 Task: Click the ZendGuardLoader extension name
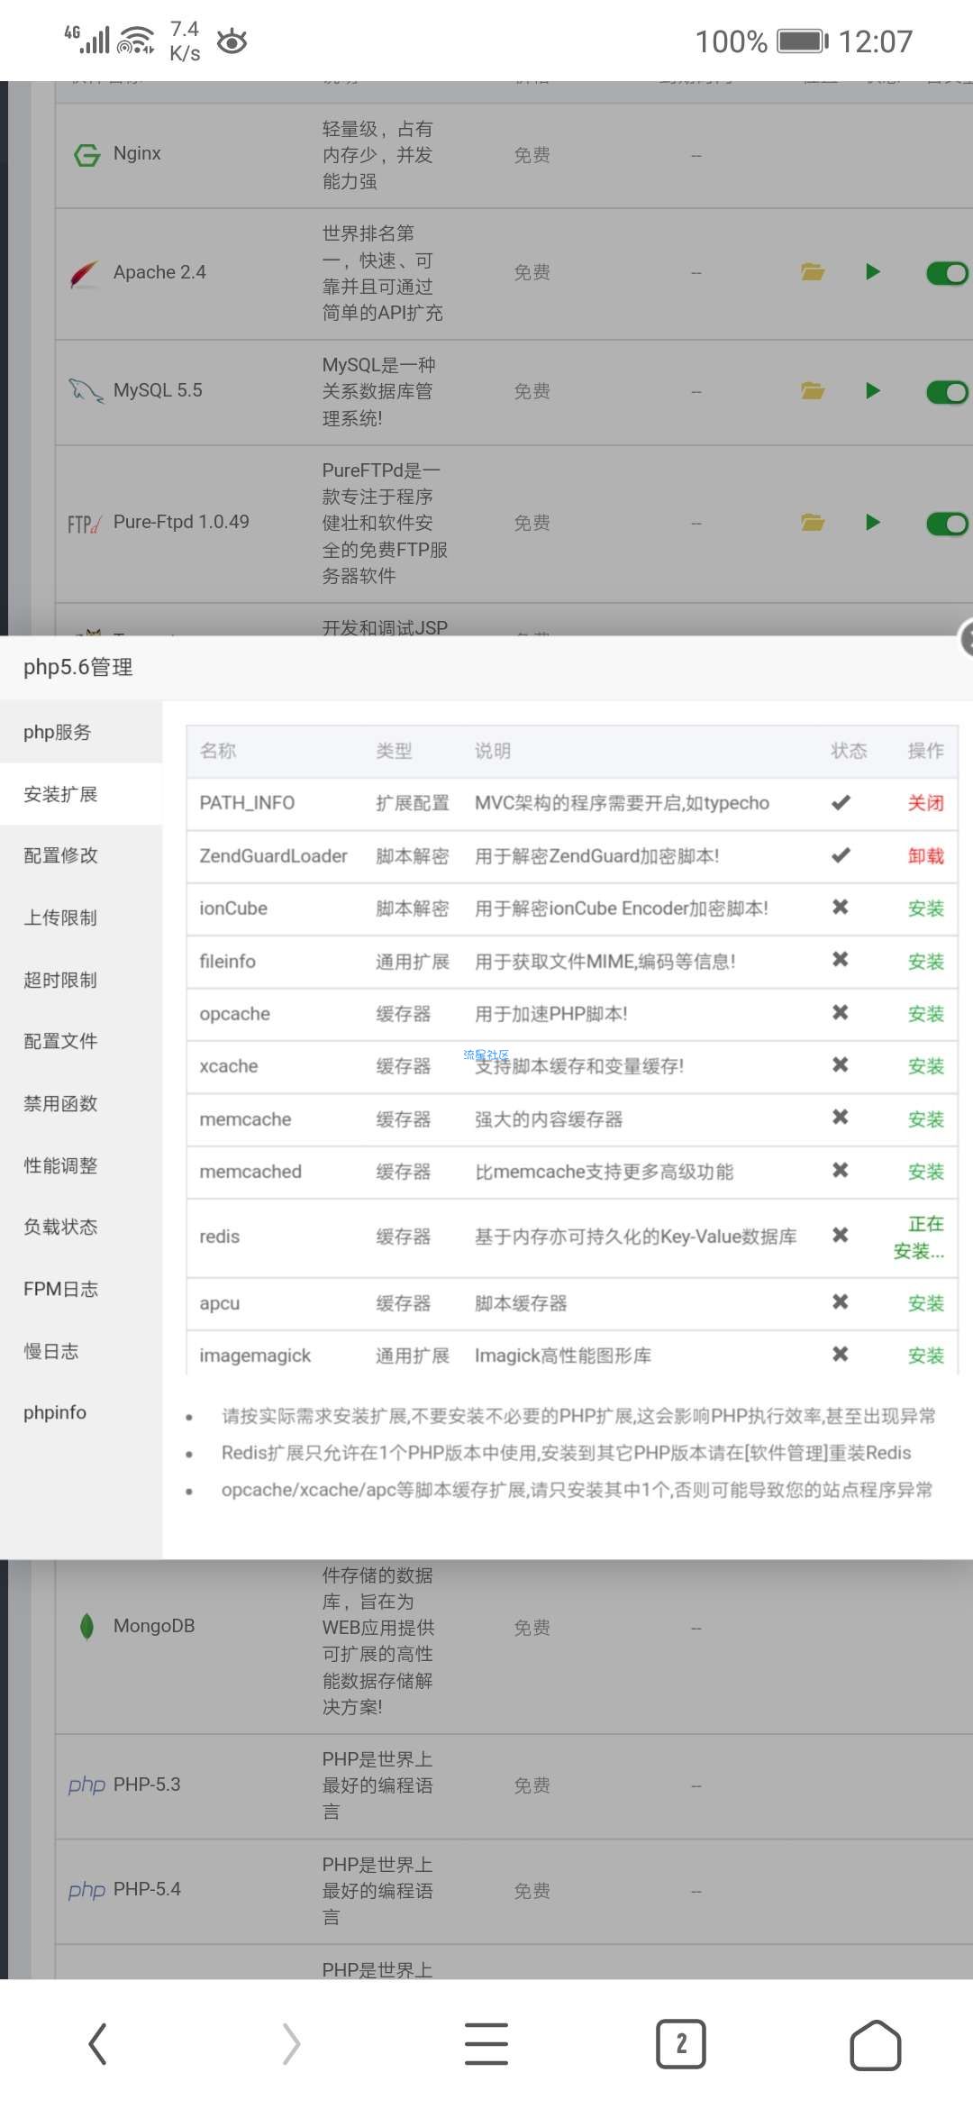point(273,856)
